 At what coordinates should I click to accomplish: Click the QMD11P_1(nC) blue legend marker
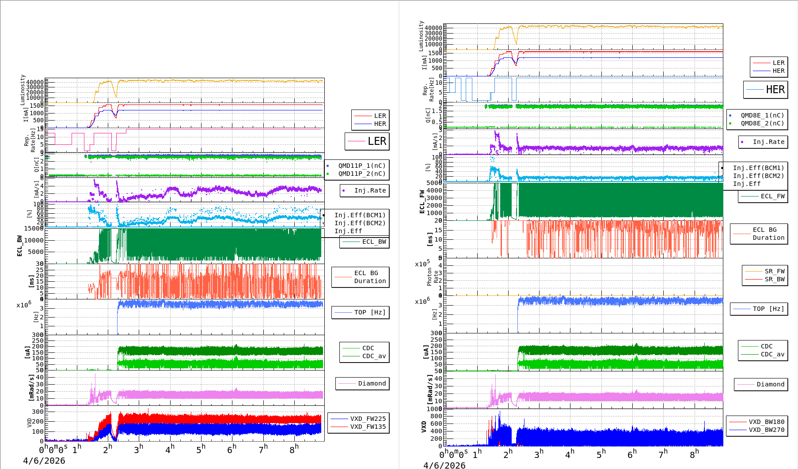pos(327,166)
